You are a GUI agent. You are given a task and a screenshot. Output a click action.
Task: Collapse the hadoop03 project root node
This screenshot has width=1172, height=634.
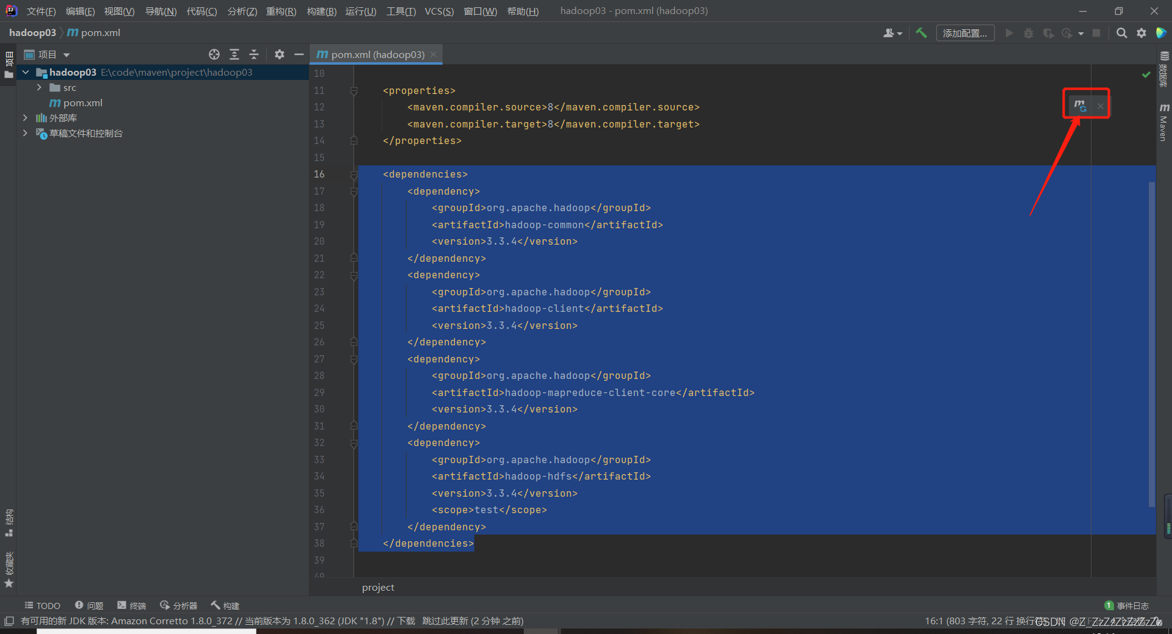click(x=26, y=72)
